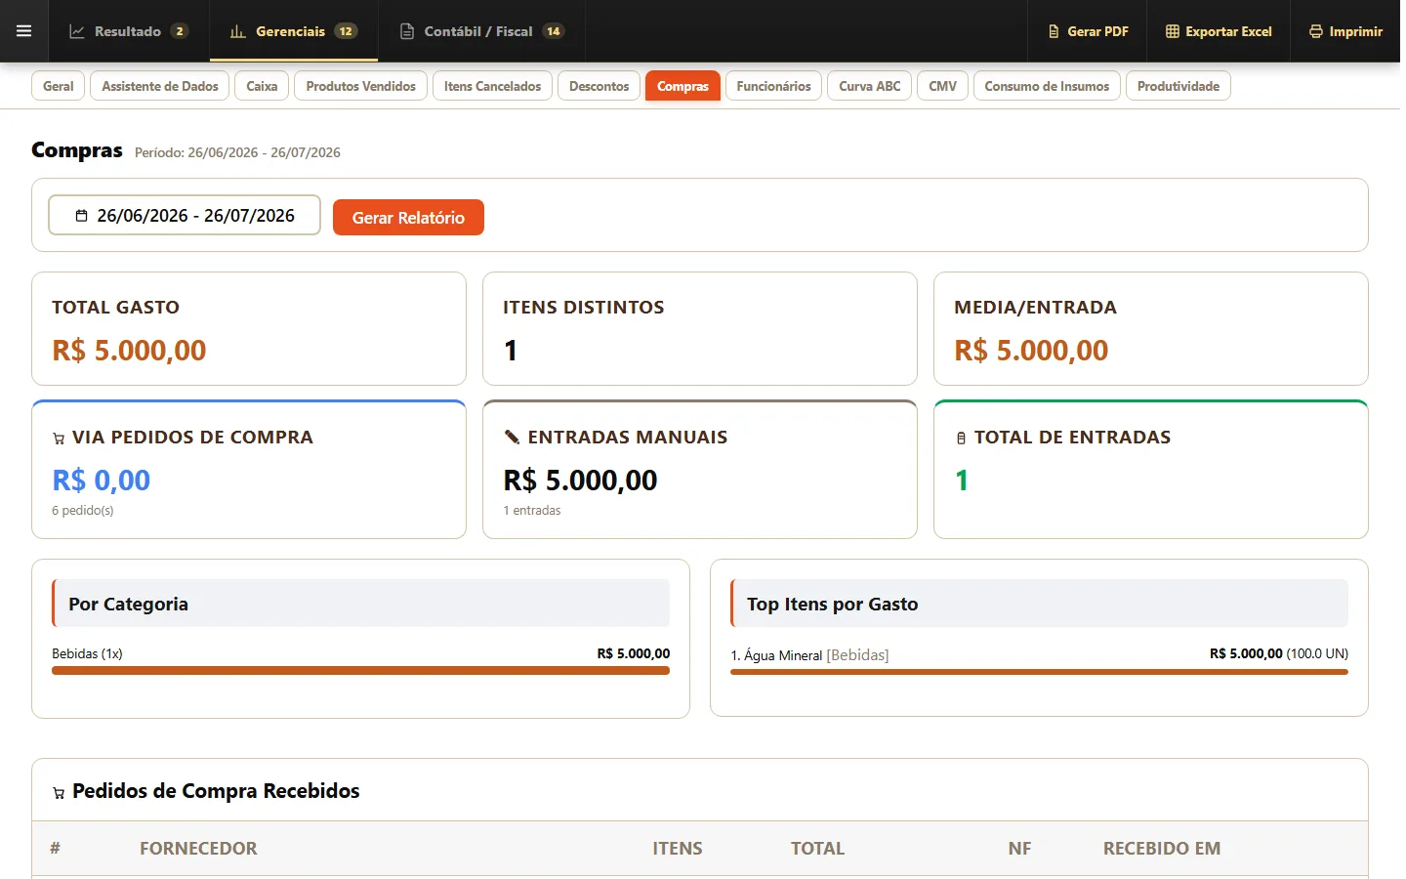Click the Bebidas category progress bar
Image resolution: width=1406 pixels, height=879 pixels.
360,671
